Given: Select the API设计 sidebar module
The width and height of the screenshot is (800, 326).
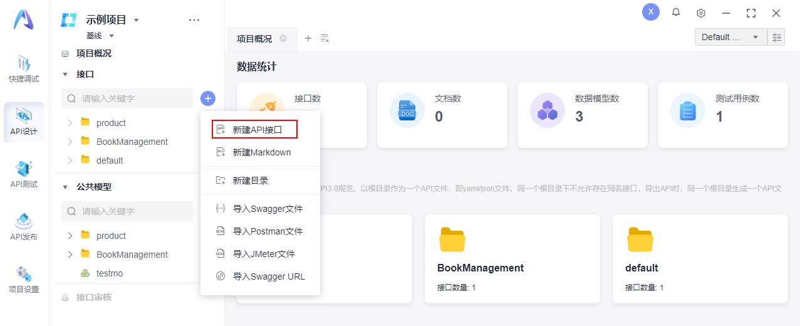Looking at the screenshot, I should (x=24, y=122).
